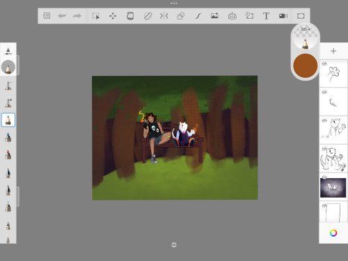The height and width of the screenshot is (261, 348).
Task: Expand the UI toggle at screen bottom
Action: point(174,245)
